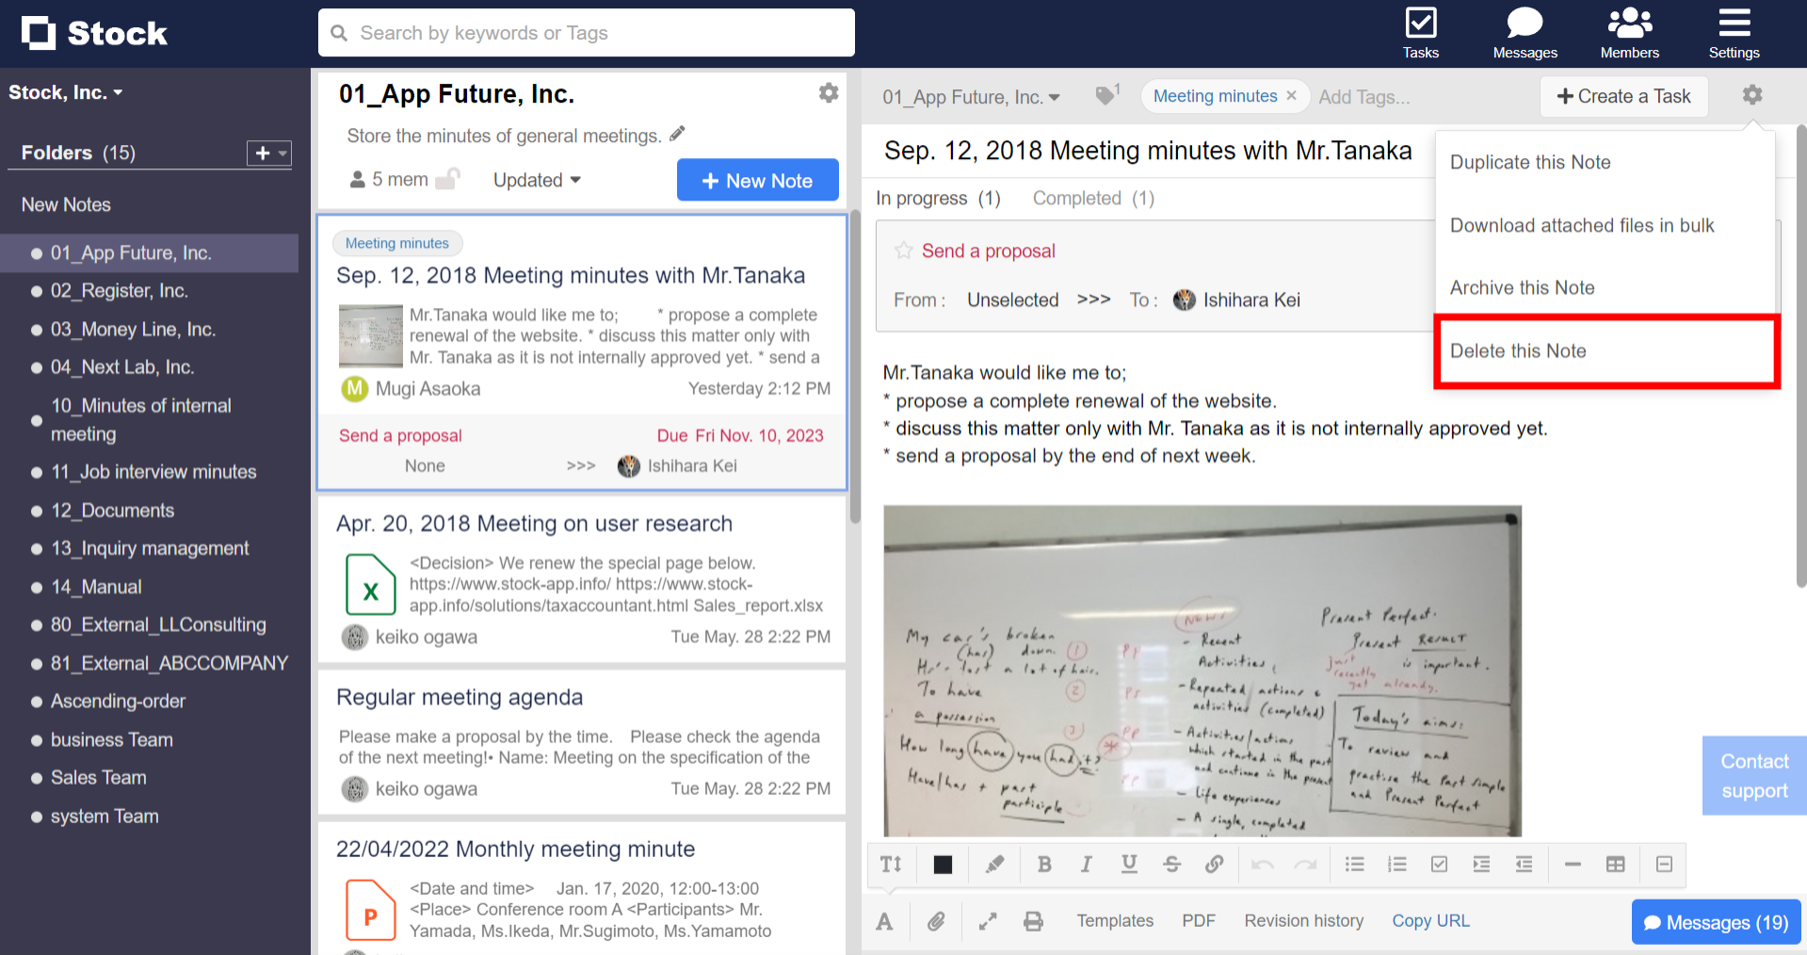Open the Updated sort dropdown
The image size is (1807, 955).
click(x=537, y=180)
